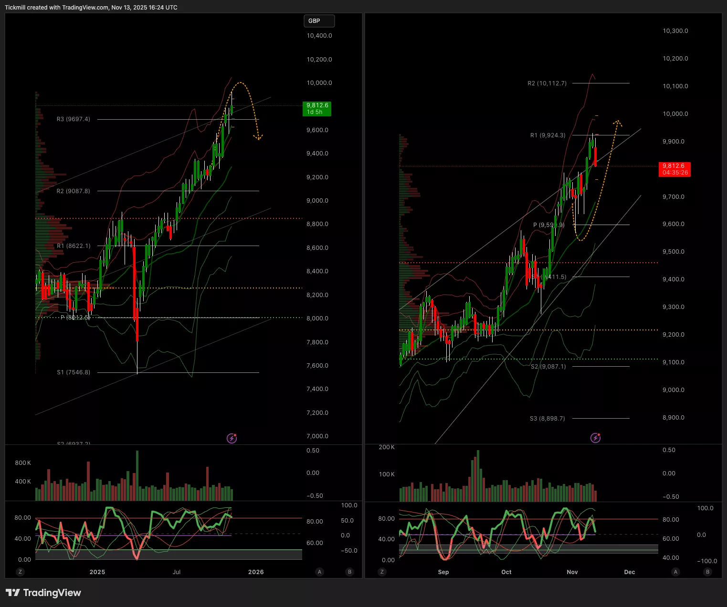727x607 pixels.
Task: Click the 2026 label on the time axis
Action: [256, 572]
